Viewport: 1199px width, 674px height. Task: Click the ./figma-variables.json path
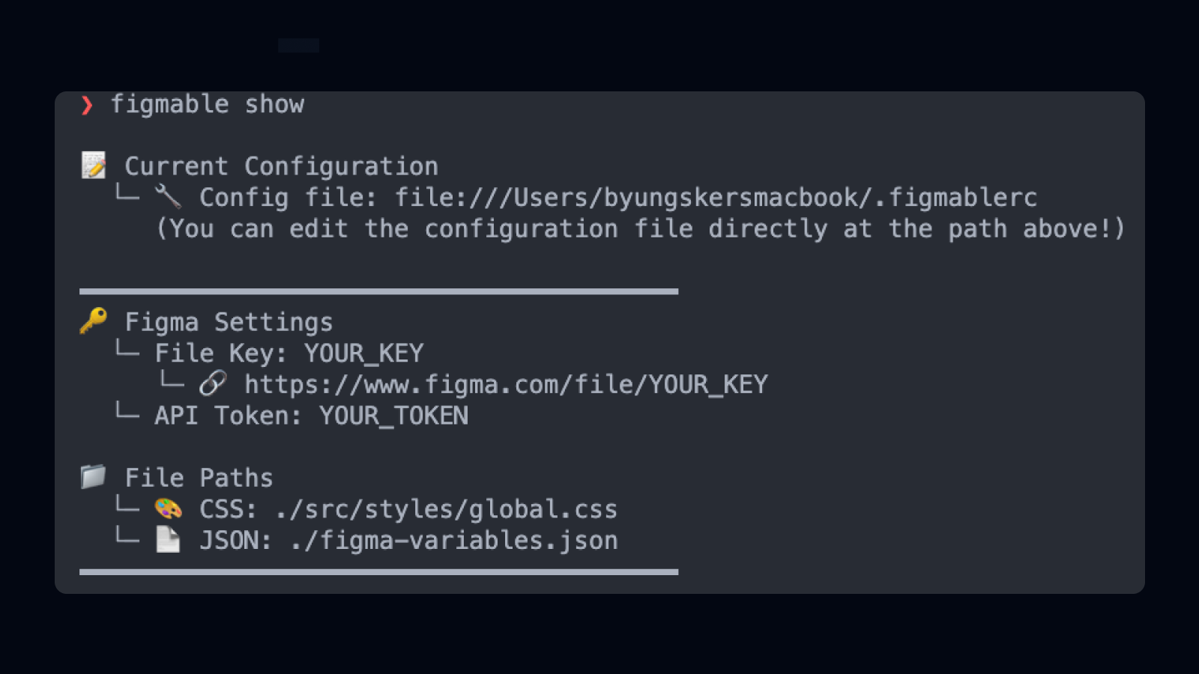coord(454,541)
